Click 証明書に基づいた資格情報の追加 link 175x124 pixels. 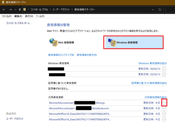pyautogui.click(x=149, y=83)
